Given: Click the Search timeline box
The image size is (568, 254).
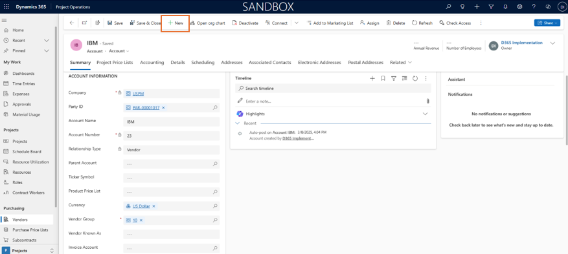Looking at the screenshot, I should coord(333,88).
